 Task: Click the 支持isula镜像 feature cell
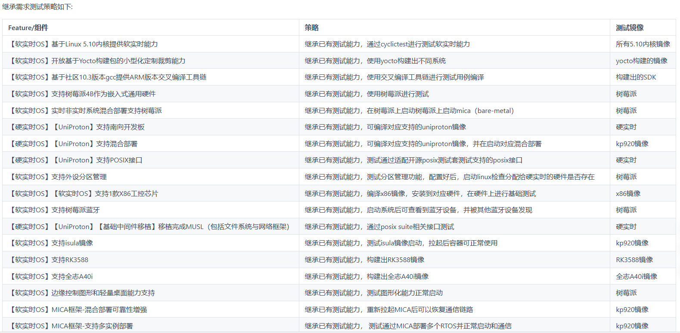51,243
